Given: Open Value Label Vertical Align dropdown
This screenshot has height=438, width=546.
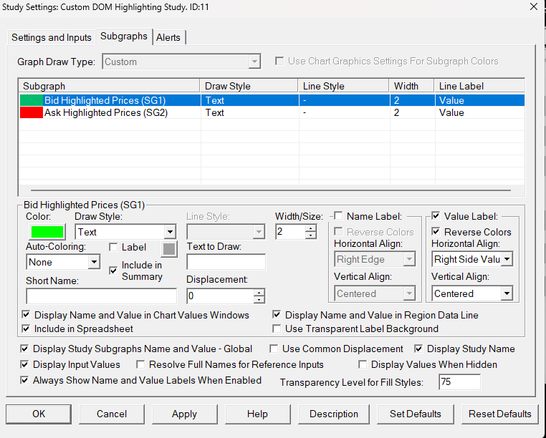Looking at the screenshot, I should pyautogui.click(x=507, y=293).
